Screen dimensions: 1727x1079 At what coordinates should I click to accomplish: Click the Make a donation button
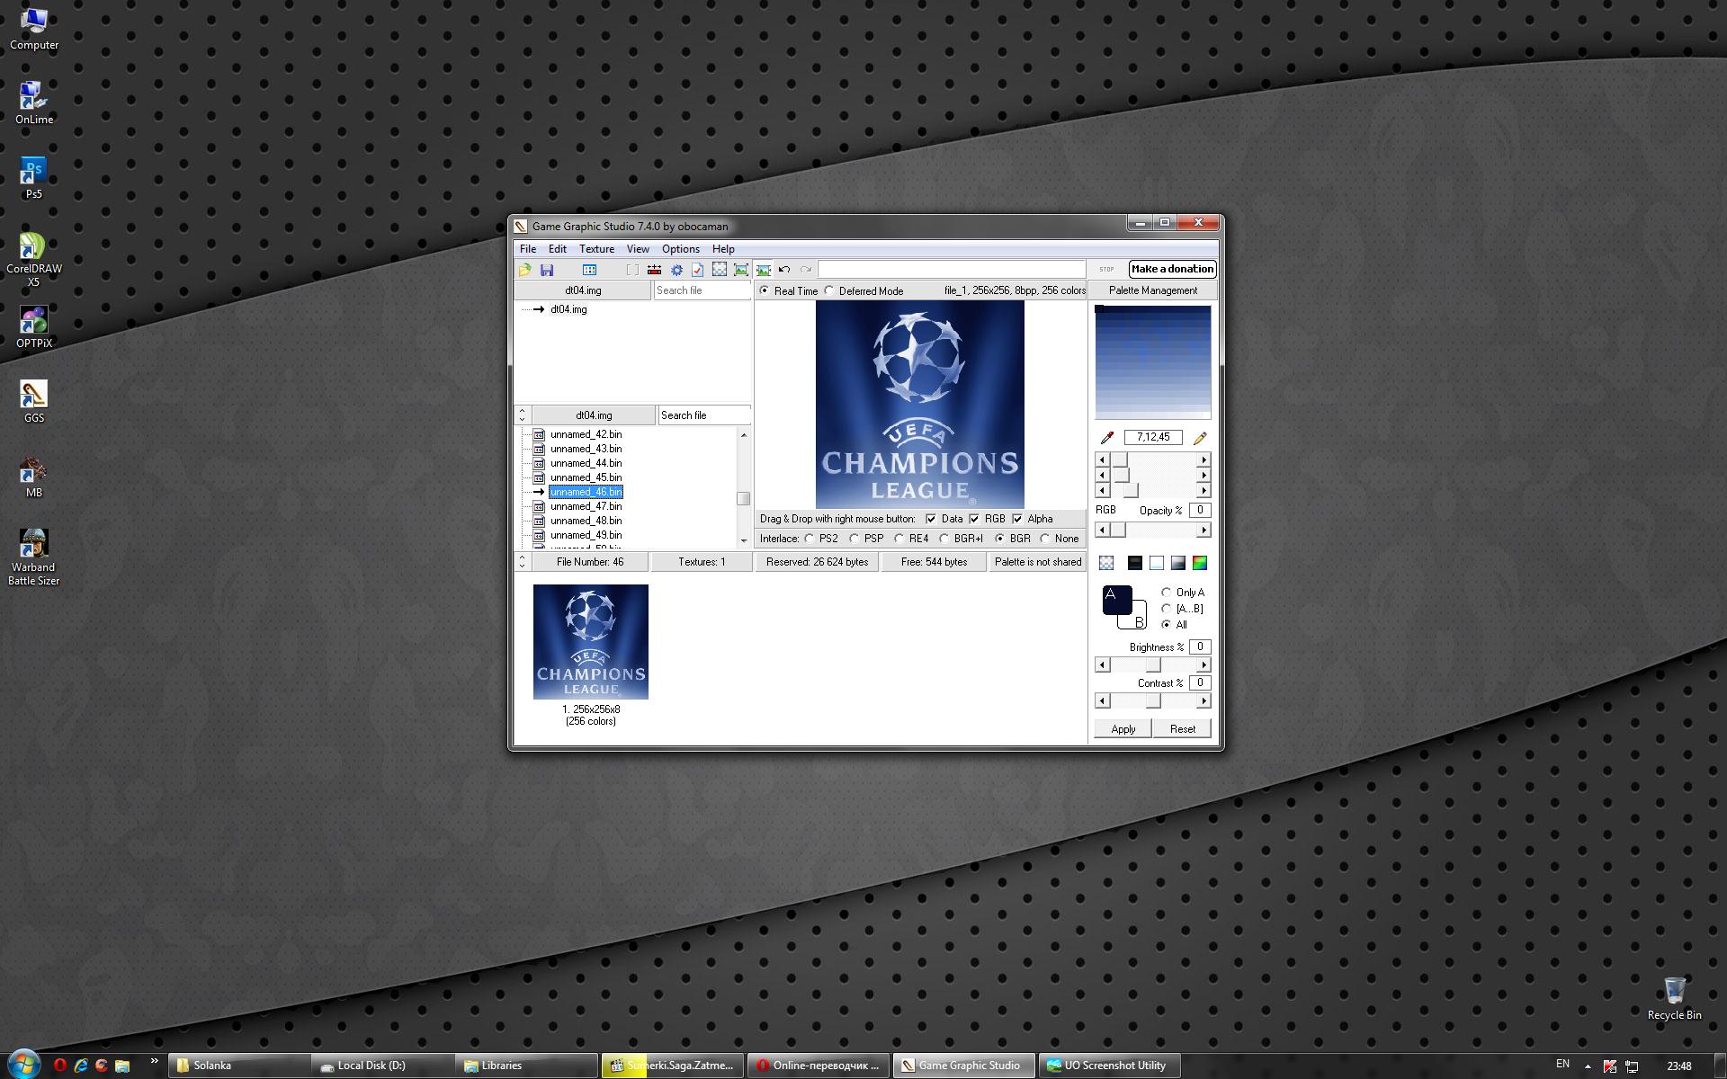[x=1172, y=269]
